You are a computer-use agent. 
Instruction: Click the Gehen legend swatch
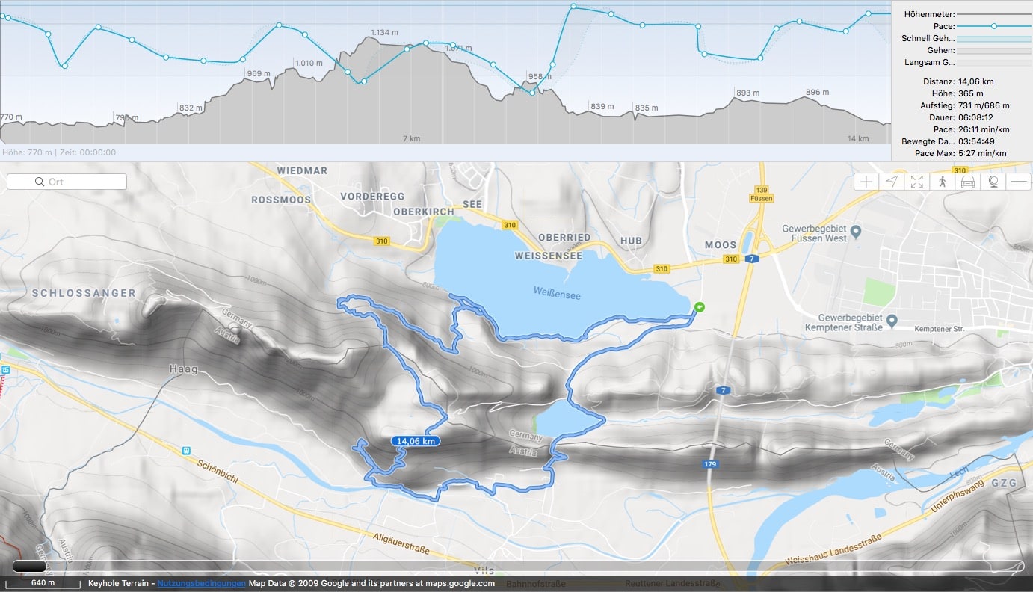pos(993,50)
